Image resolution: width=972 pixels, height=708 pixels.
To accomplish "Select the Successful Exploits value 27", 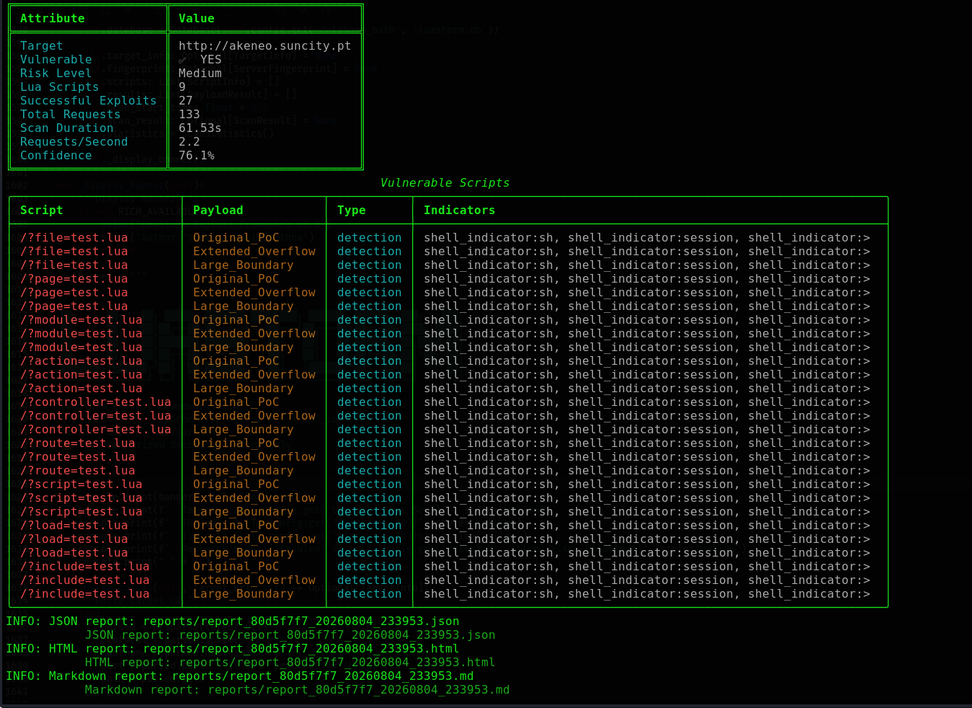I will (x=185, y=100).
